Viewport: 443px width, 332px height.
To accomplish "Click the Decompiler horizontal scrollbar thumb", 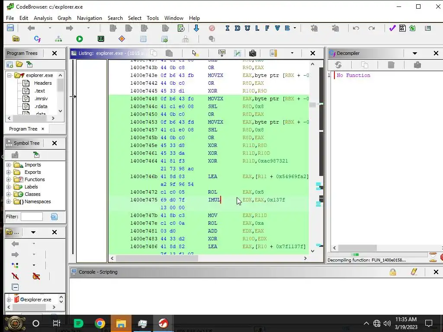I will [357, 248].
